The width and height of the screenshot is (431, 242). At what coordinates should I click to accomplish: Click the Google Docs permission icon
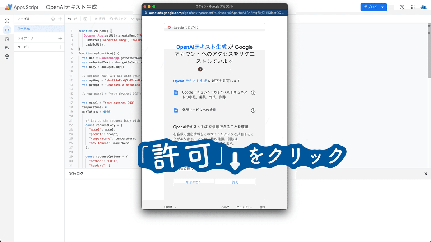coord(176,92)
